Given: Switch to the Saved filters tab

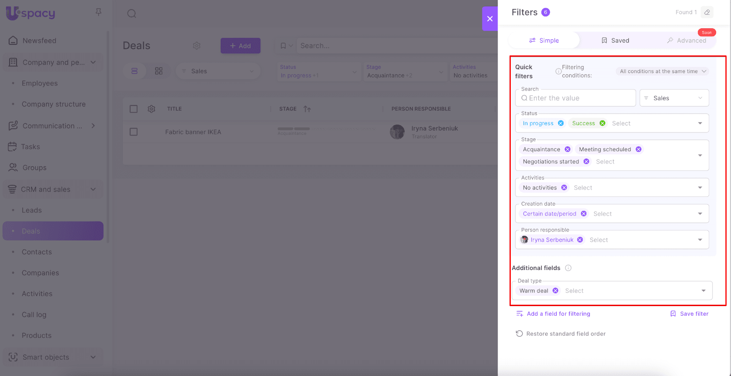Looking at the screenshot, I should point(615,41).
